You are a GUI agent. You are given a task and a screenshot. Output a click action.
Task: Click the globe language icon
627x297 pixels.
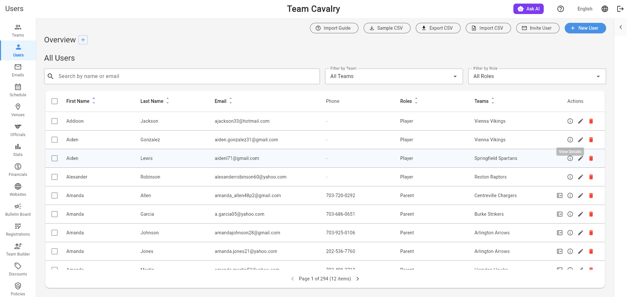coord(605,9)
